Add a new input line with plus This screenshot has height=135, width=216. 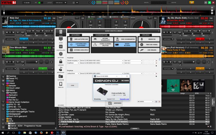[x=156, y=76]
